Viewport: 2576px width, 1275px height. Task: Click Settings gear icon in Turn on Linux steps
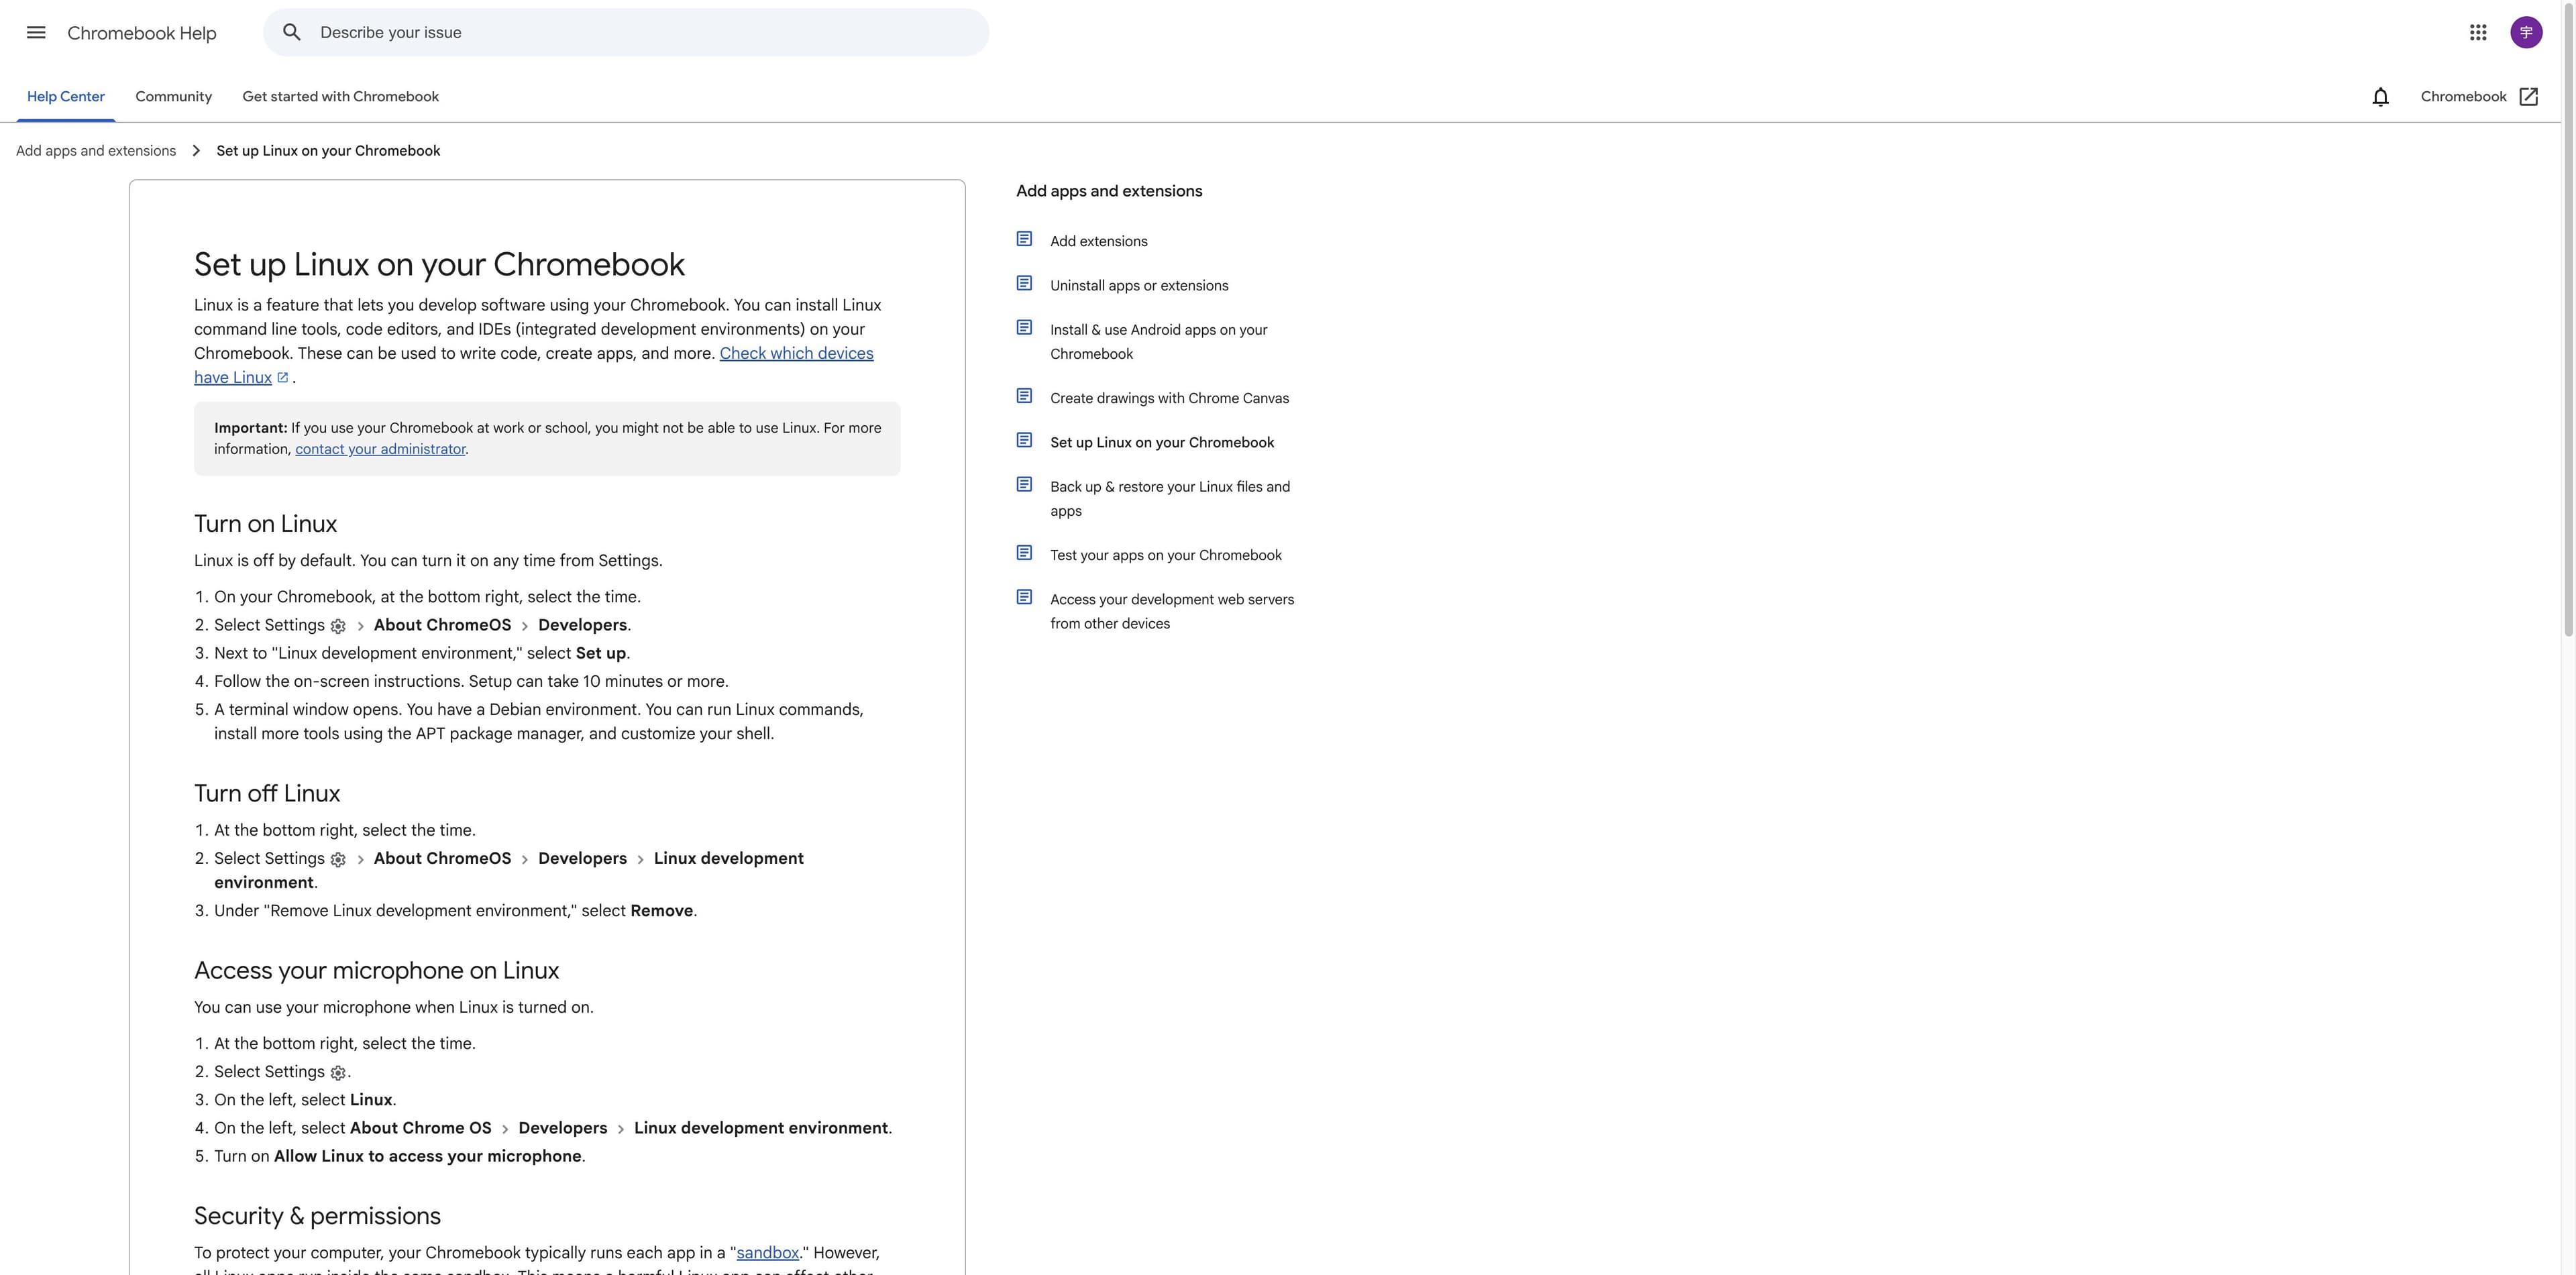(x=338, y=626)
